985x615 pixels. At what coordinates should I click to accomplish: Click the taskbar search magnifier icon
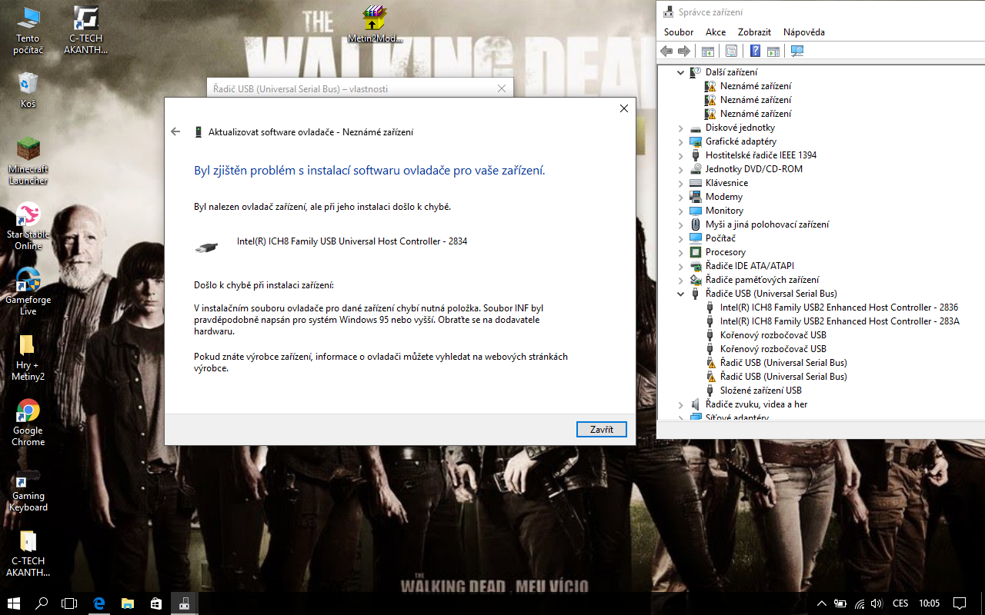(42, 603)
